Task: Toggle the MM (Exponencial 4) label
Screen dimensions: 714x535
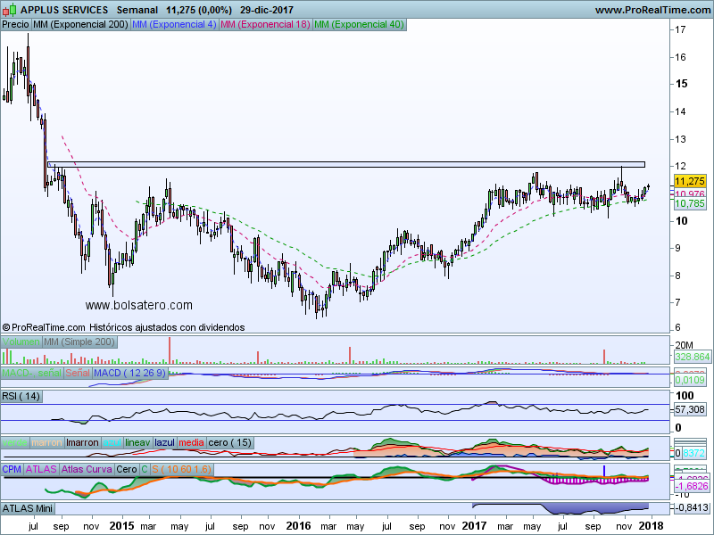Action: [174, 25]
